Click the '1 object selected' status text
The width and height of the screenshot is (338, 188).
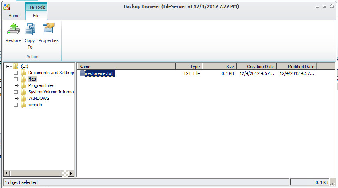21,182
